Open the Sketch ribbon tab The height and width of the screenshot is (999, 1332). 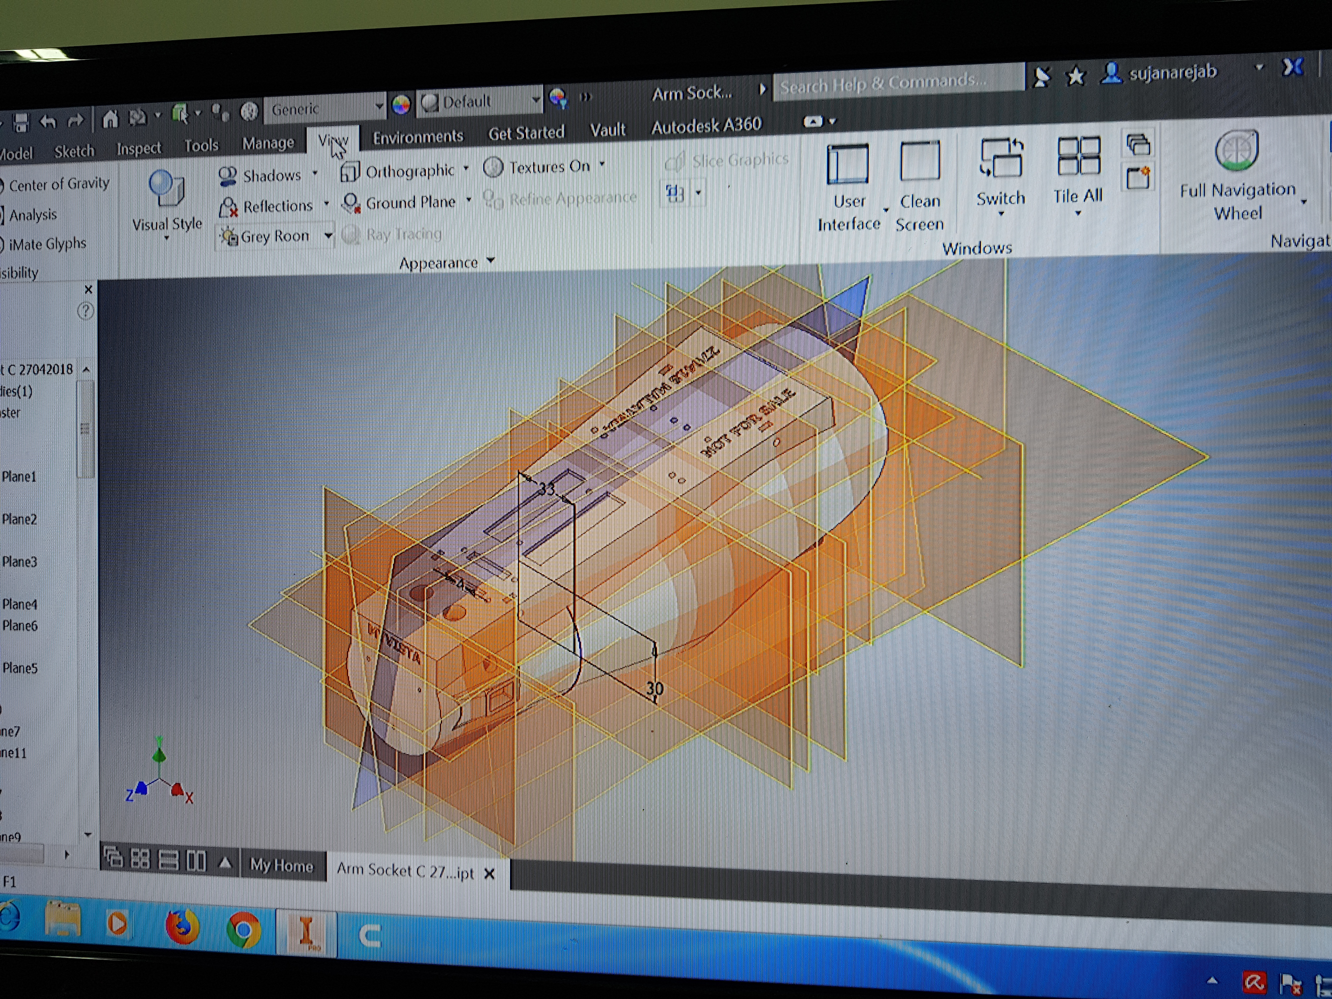[x=74, y=151]
